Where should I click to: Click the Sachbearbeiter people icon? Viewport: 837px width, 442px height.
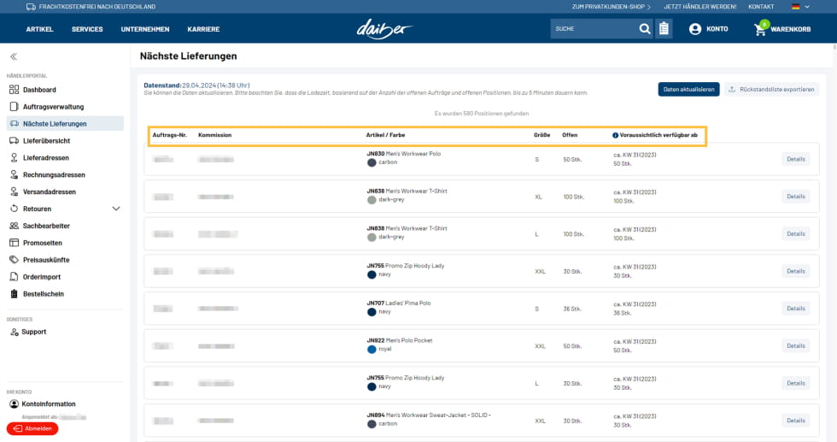pyautogui.click(x=14, y=226)
